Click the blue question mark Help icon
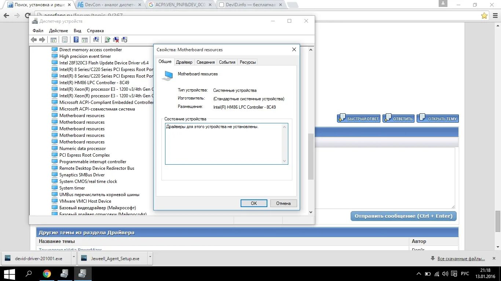 (x=76, y=40)
